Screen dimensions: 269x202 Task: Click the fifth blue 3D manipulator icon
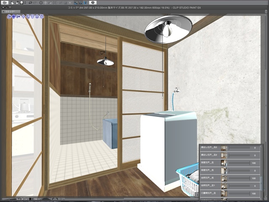pos(28,16)
